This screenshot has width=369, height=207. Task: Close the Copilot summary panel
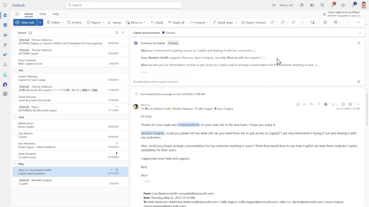coord(359,43)
